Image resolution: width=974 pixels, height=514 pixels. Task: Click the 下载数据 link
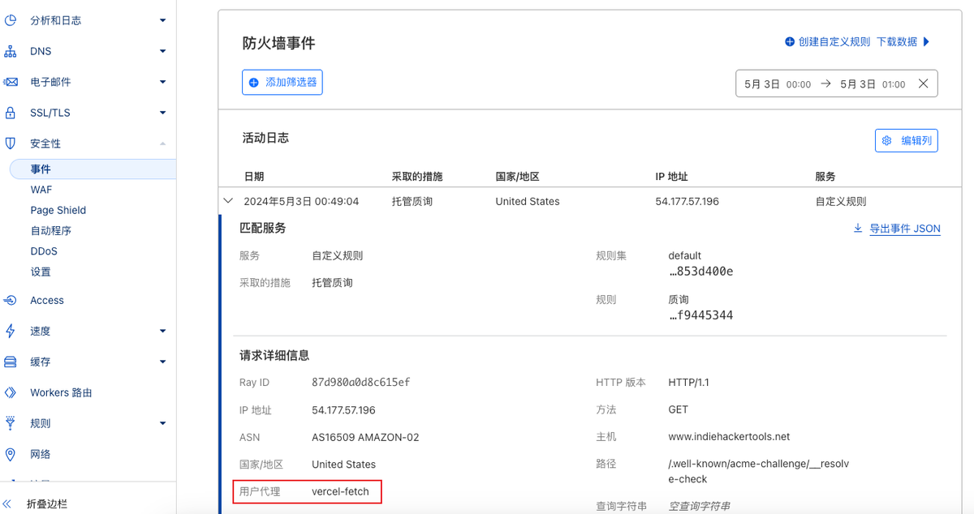(897, 41)
